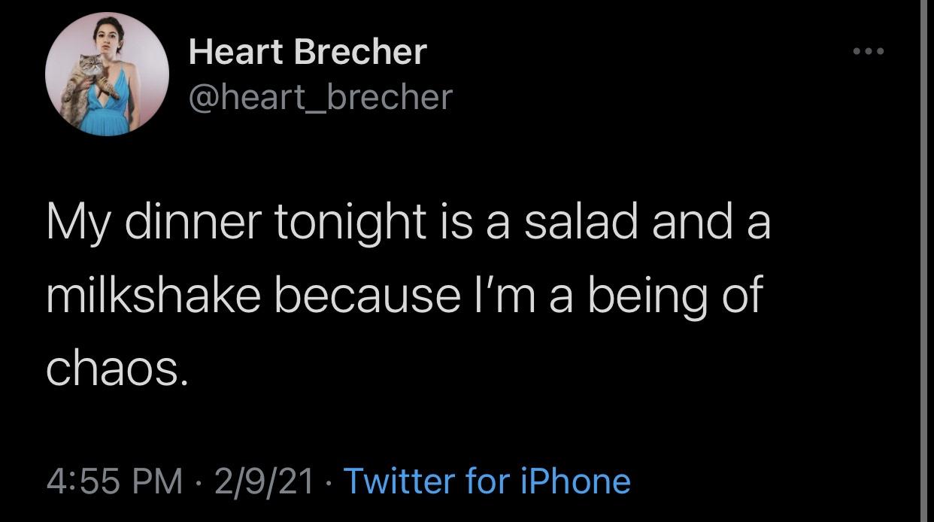
Task: Click Heart Brecher's round profile picture
Action: pos(107,74)
